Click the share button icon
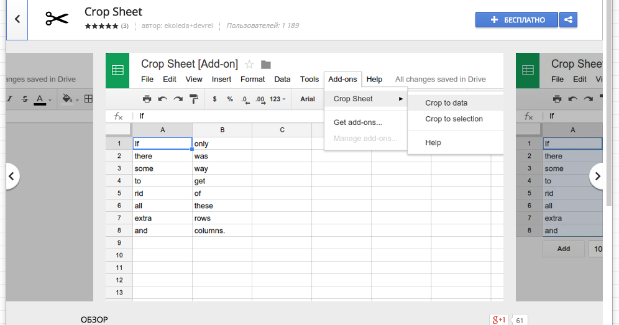This screenshot has height=325, width=619. tap(568, 20)
